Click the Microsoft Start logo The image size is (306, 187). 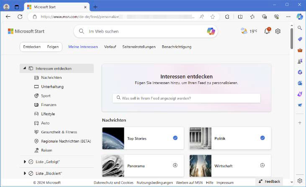[x=26, y=31]
